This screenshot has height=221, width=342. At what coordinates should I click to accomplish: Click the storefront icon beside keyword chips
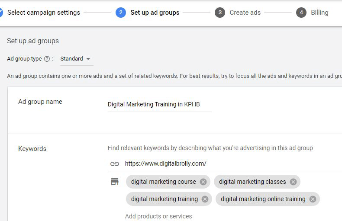point(114,182)
